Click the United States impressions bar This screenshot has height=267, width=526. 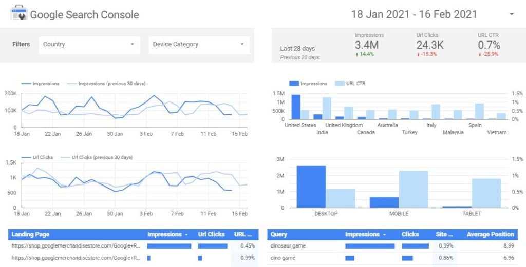(296, 107)
